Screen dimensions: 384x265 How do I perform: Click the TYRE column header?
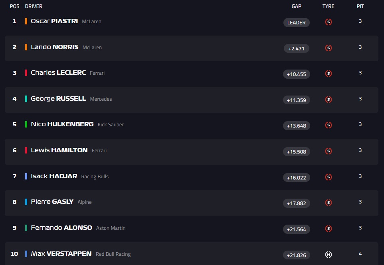[x=328, y=6]
